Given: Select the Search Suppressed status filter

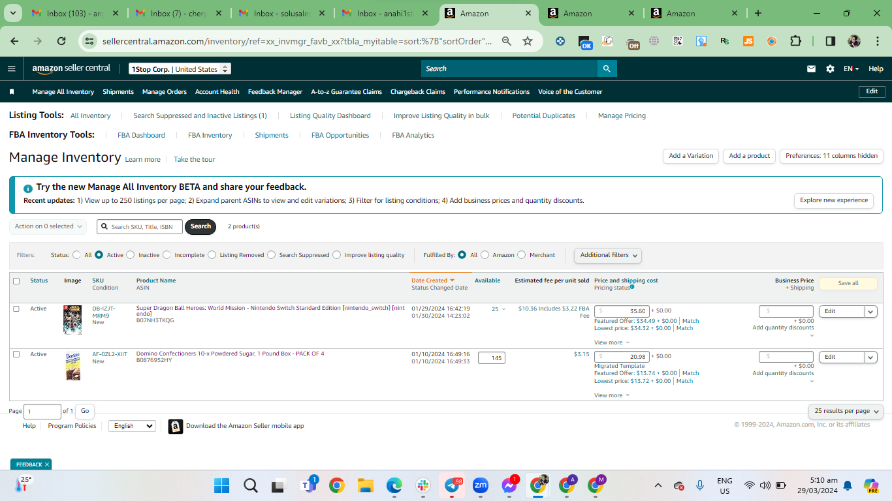Looking at the screenshot, I should tap(271, 255).
